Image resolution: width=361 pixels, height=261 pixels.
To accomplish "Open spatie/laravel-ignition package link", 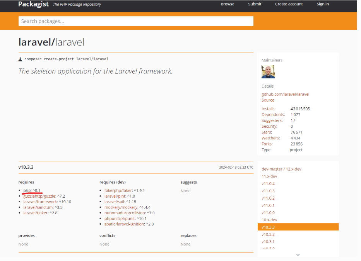I will [x=124, y=224].
